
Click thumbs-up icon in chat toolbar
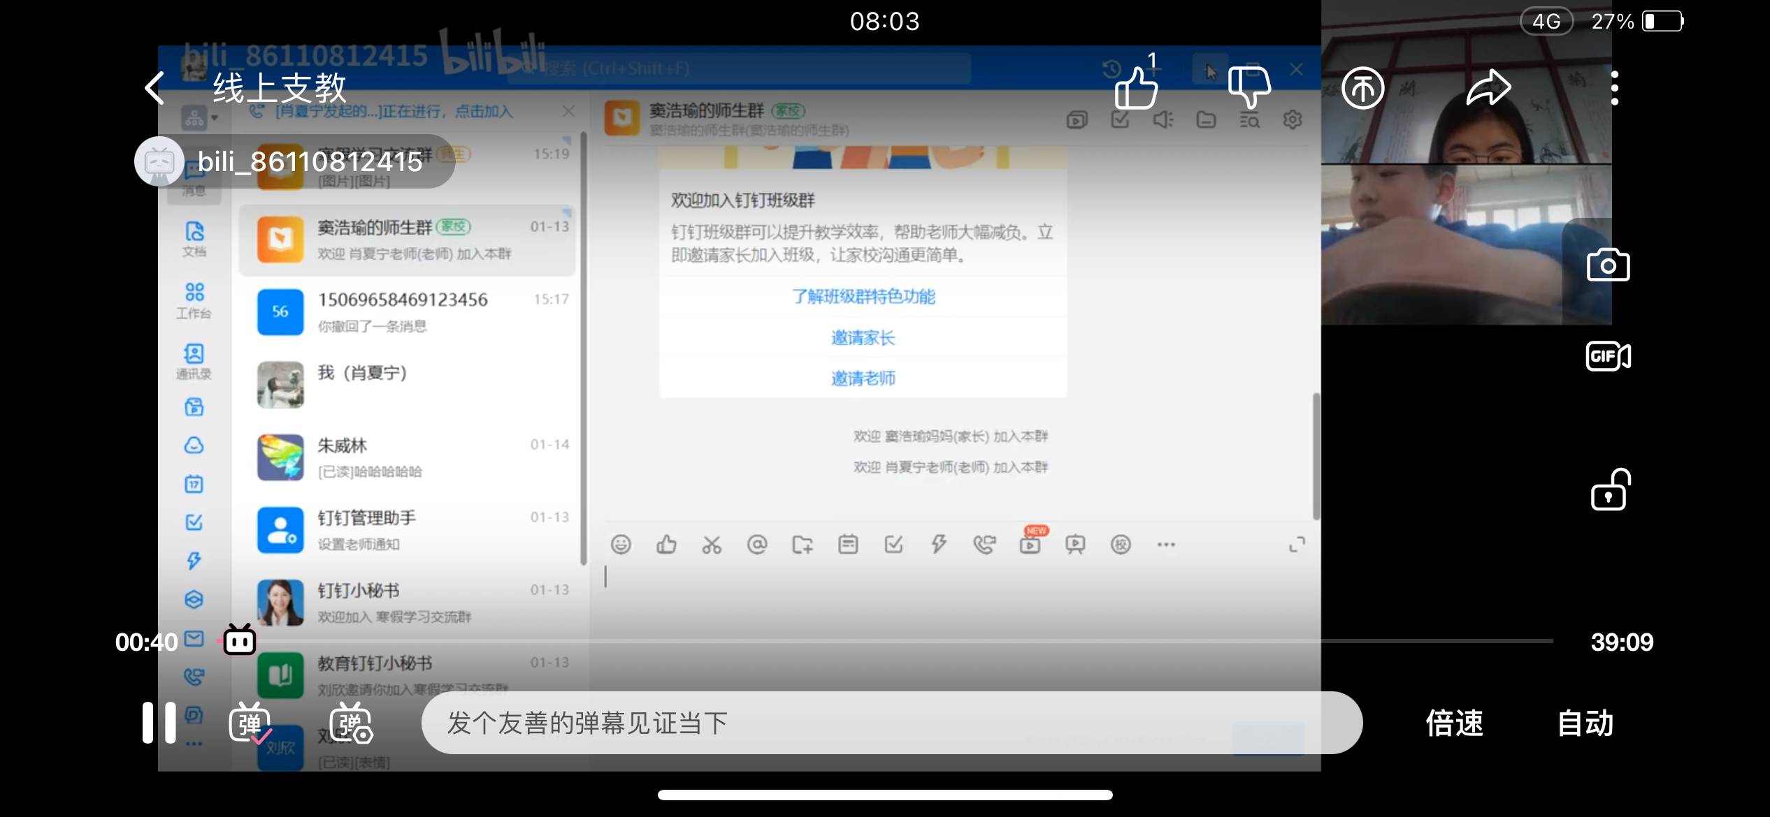pyautogui.click(x=666, y=544)
